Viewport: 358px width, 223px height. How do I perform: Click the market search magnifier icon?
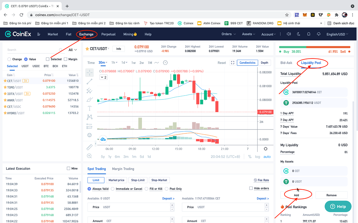[x=61, y=50]
